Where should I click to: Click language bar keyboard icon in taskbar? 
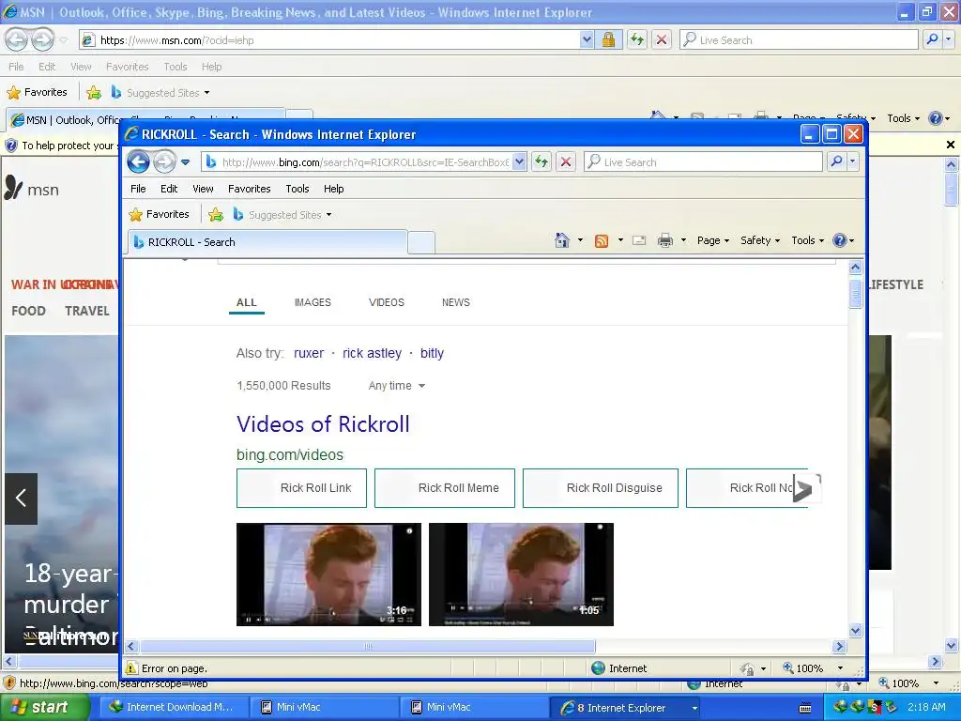coord(805,708)
